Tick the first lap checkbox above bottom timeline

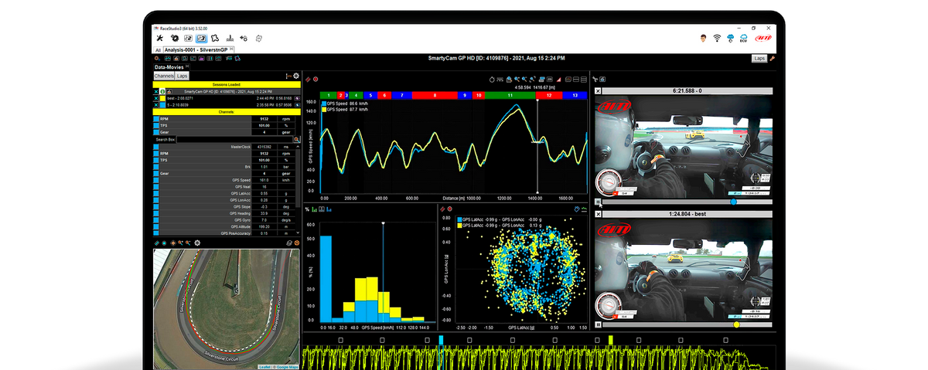point(340,340)
